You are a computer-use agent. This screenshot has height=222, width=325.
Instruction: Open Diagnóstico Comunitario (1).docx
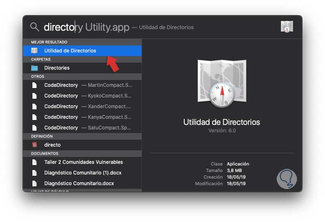point(82,173)
